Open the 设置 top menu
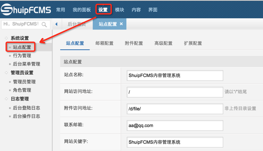This screenshot has height=151, width=263. 103,9
